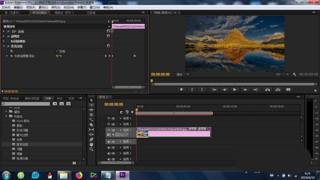
Task: Open Firefox from the Windows taskbar
Action: [x=79, y=175]
